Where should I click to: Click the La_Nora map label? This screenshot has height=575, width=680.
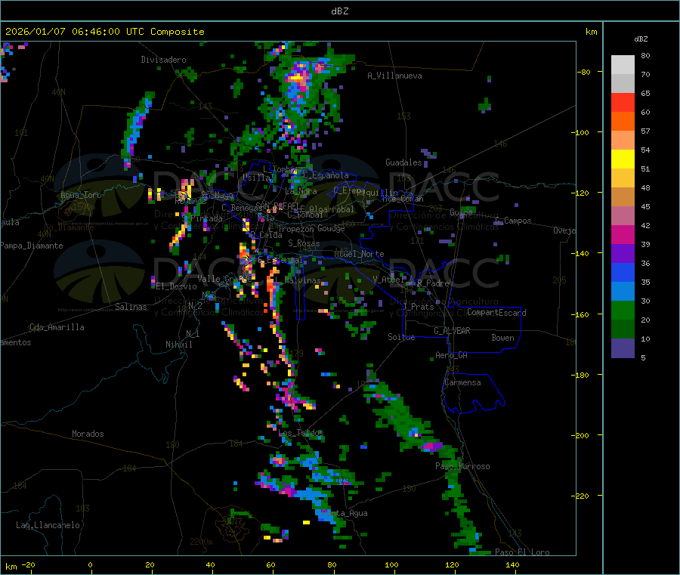pyautogui.click(x=301, y=191)
